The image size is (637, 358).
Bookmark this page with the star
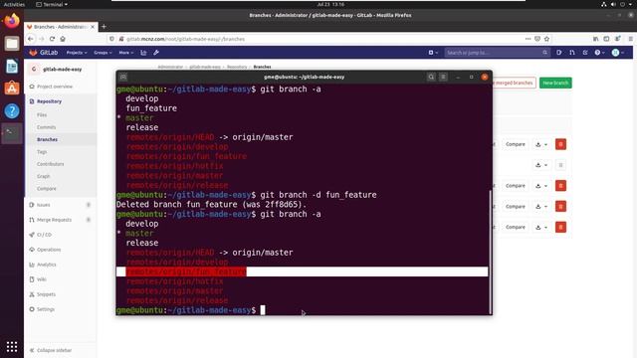pos(546,39)
